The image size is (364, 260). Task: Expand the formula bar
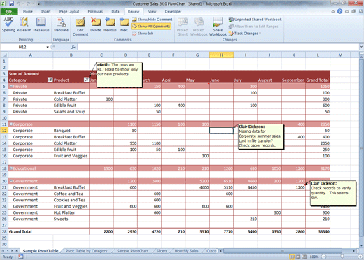coord(361,47)
